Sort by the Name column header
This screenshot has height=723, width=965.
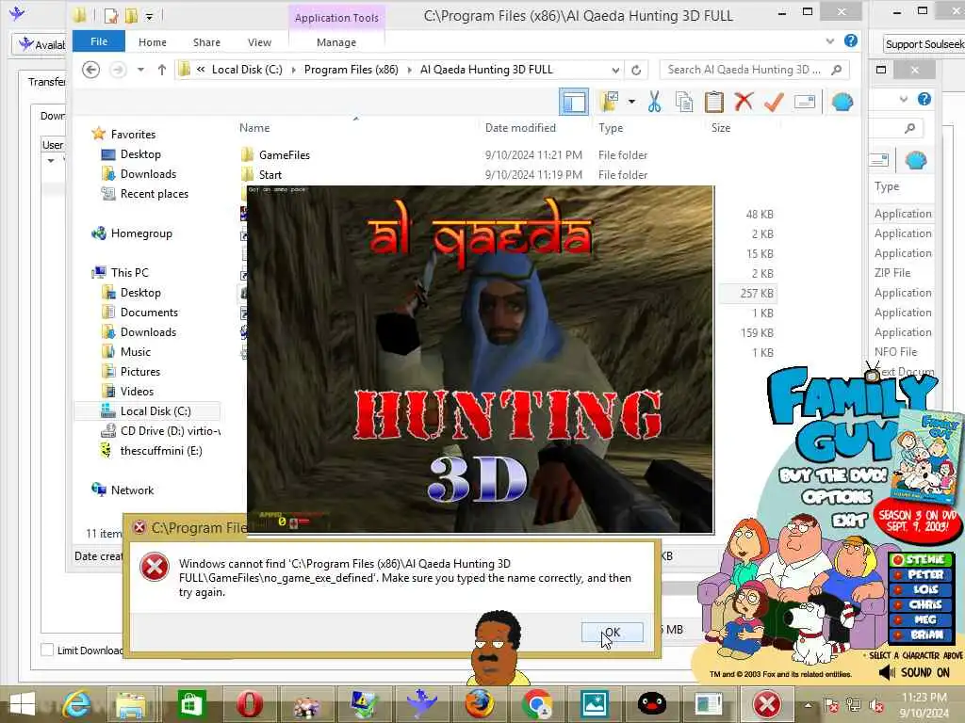click(254, 128)
